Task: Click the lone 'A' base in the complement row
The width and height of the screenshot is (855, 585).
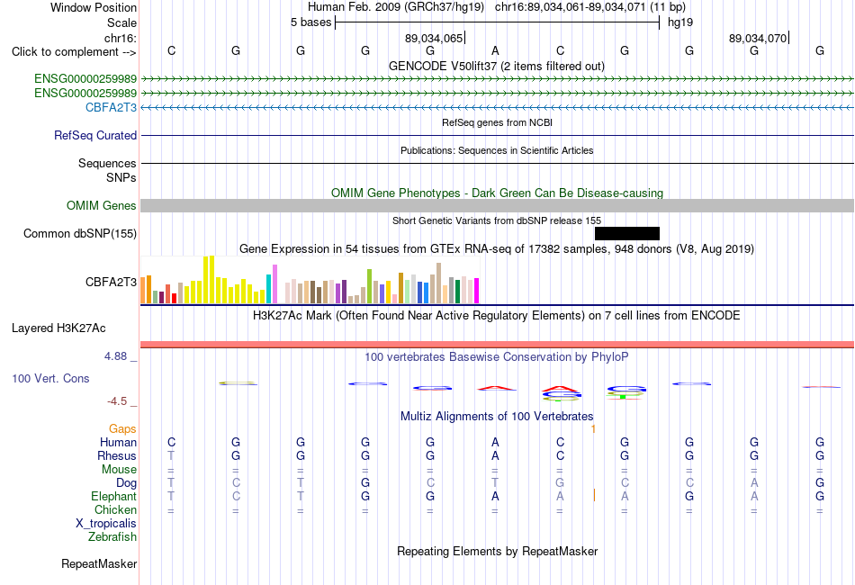Action: point(495,50)
